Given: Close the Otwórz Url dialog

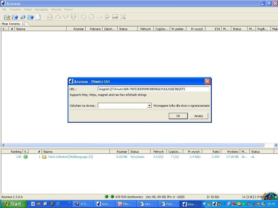Looking at the screenshot, I should click(x=207, y=81).
